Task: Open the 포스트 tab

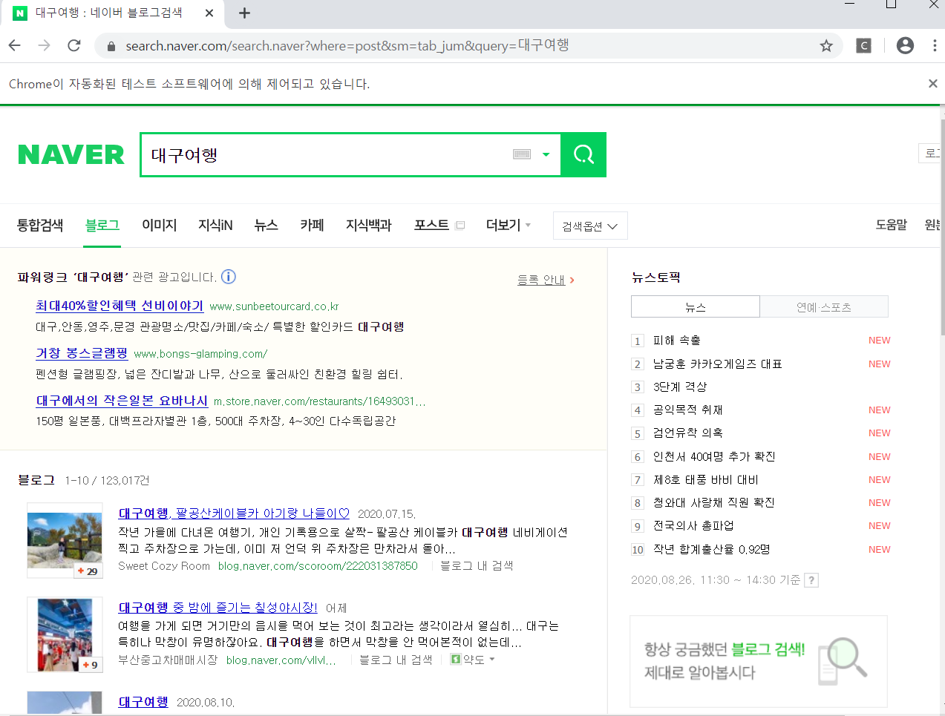Action: (x=431, y=225)
